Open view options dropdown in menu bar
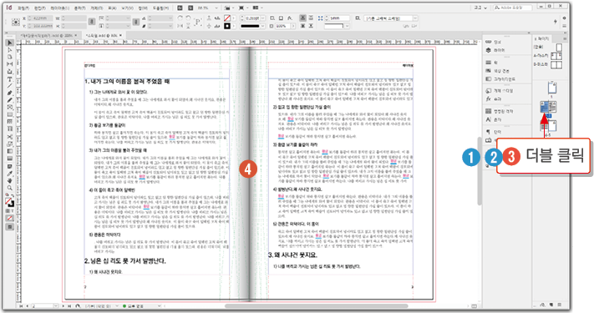 (x=228, y=8)
